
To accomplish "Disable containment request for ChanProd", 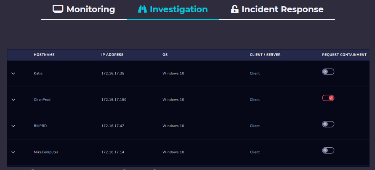I will tap(328, 98).
